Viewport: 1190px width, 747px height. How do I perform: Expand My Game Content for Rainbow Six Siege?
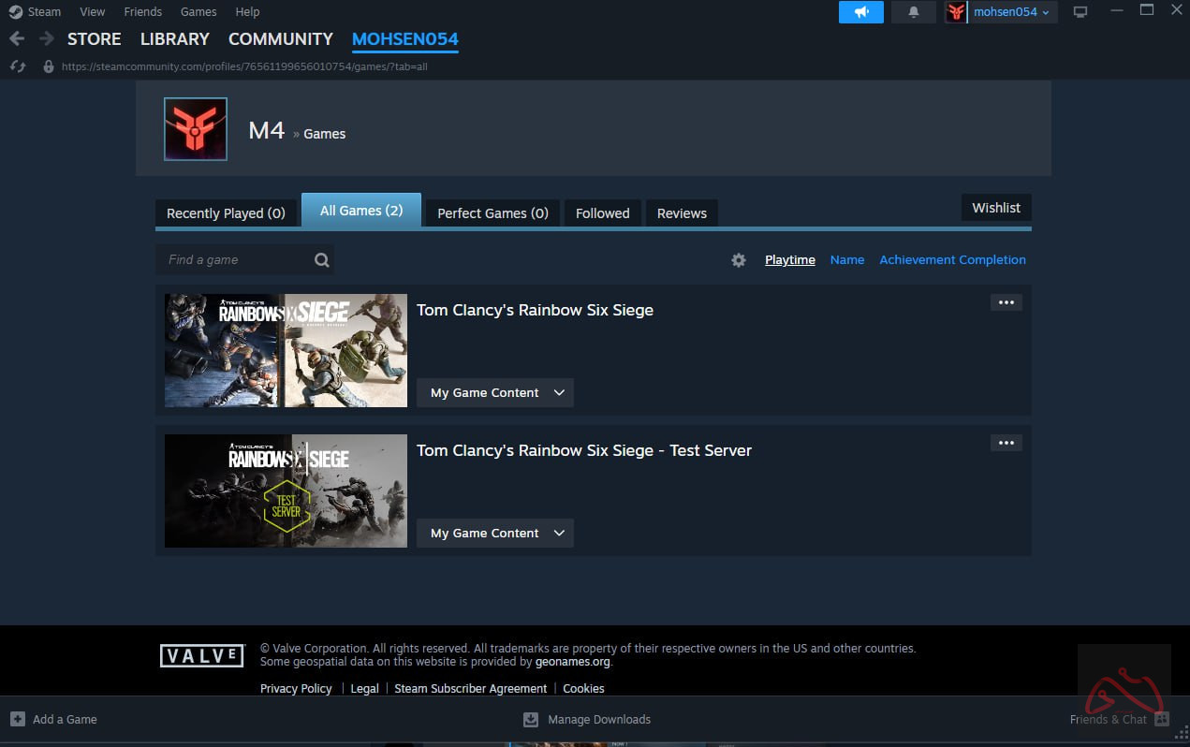[494, 392]
